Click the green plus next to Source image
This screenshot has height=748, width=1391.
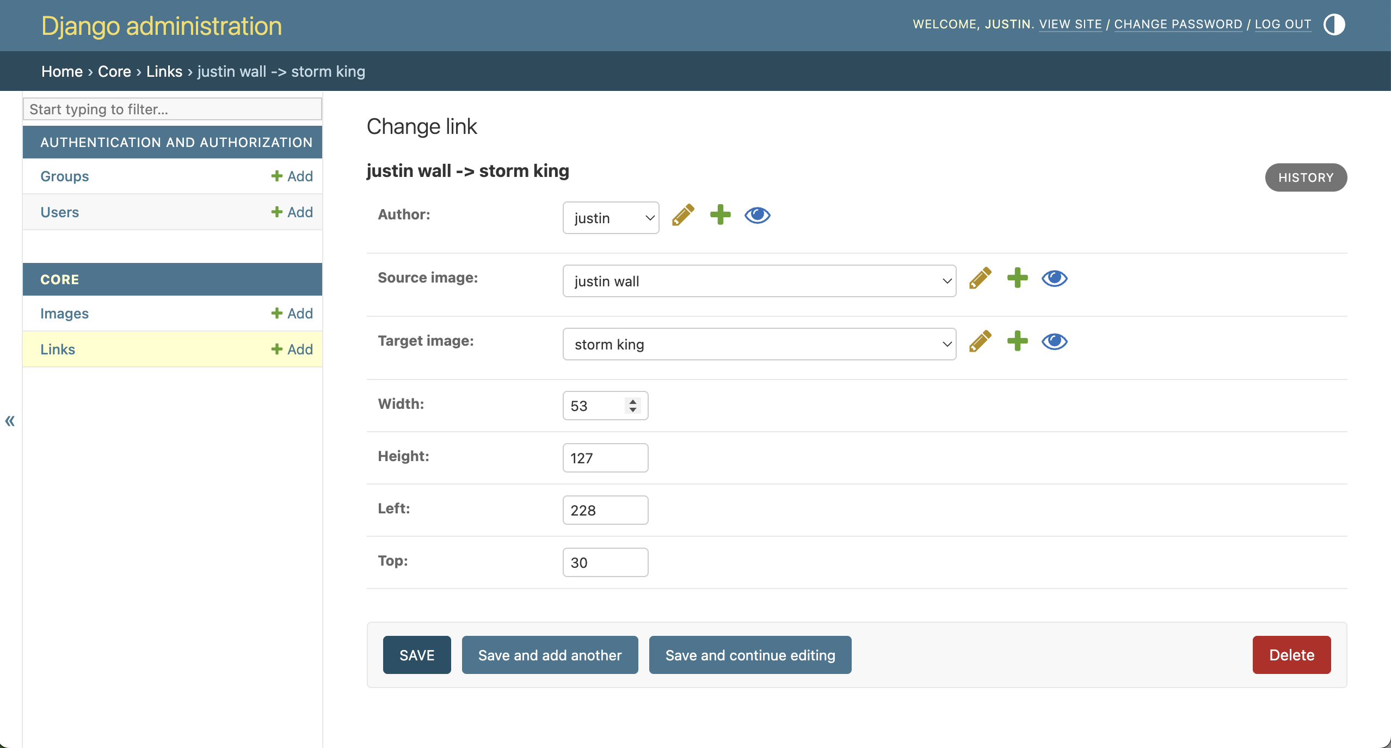click(1017, 278)
